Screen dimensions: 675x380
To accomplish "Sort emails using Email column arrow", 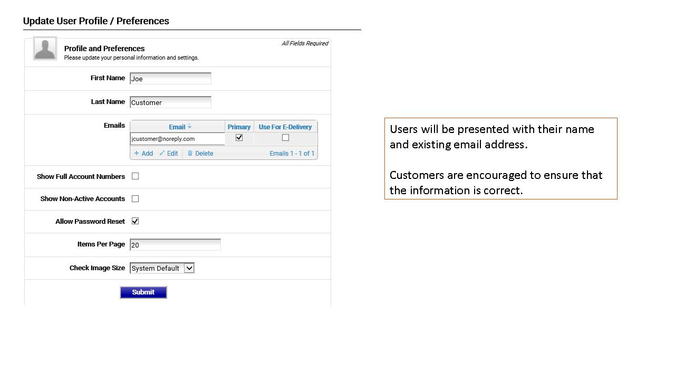I will tap(190, 127).
